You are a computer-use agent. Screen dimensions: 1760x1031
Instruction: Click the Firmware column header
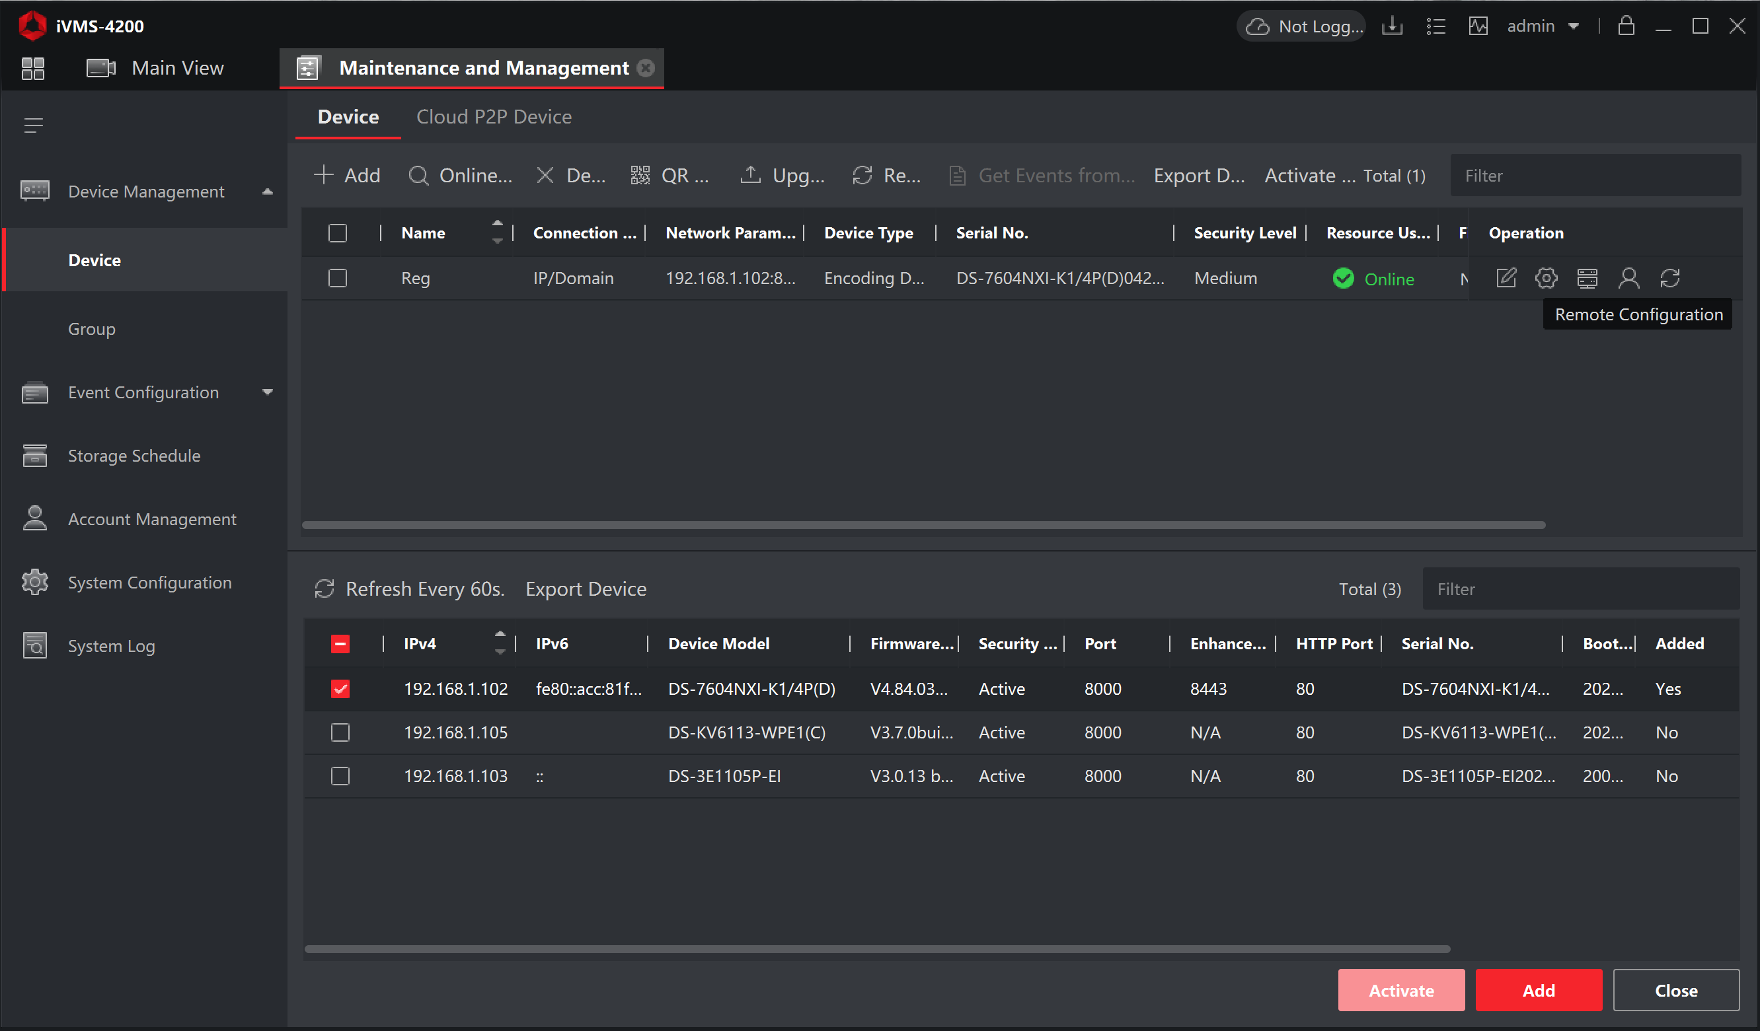click(x=911, y=643)
